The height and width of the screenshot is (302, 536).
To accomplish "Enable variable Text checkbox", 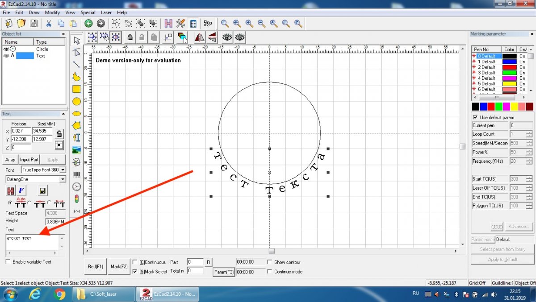I will 8,262.
